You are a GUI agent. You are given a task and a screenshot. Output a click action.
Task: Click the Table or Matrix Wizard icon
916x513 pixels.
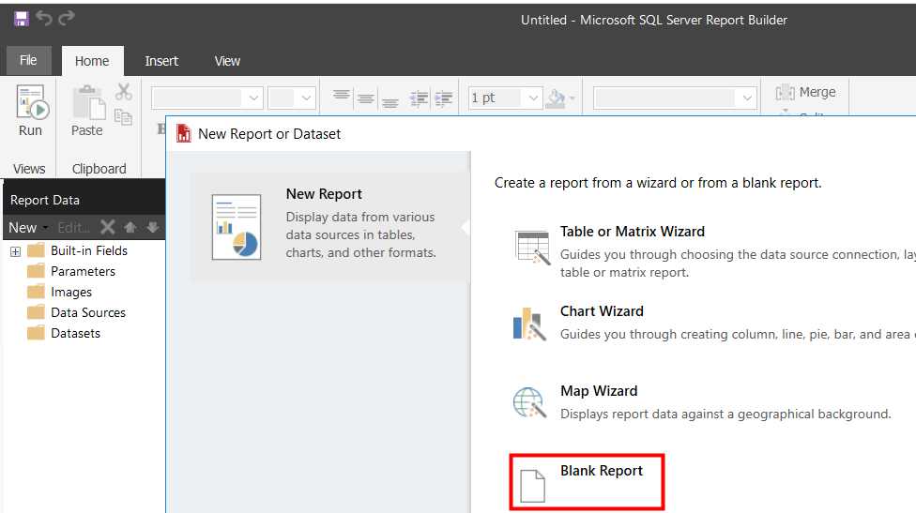[x=532, y=248]
